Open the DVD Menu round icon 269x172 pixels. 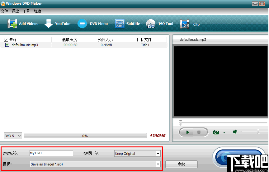(x=82, y=23)
